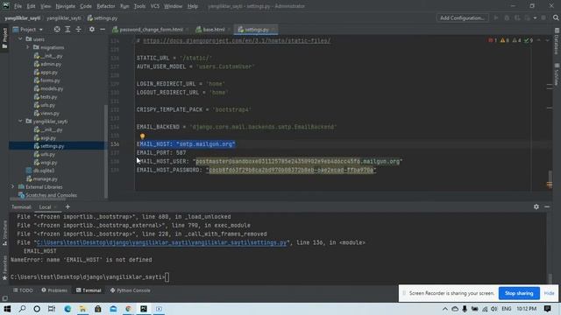Click the Search Everywhere magnifier icon
The image size is (561, 315).
pos(555,17)
